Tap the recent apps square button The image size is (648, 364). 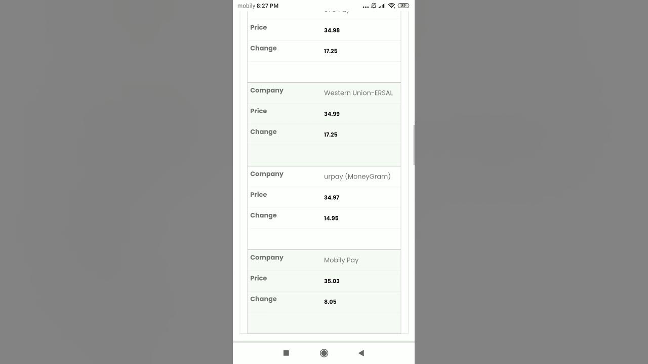pos(286,353)
